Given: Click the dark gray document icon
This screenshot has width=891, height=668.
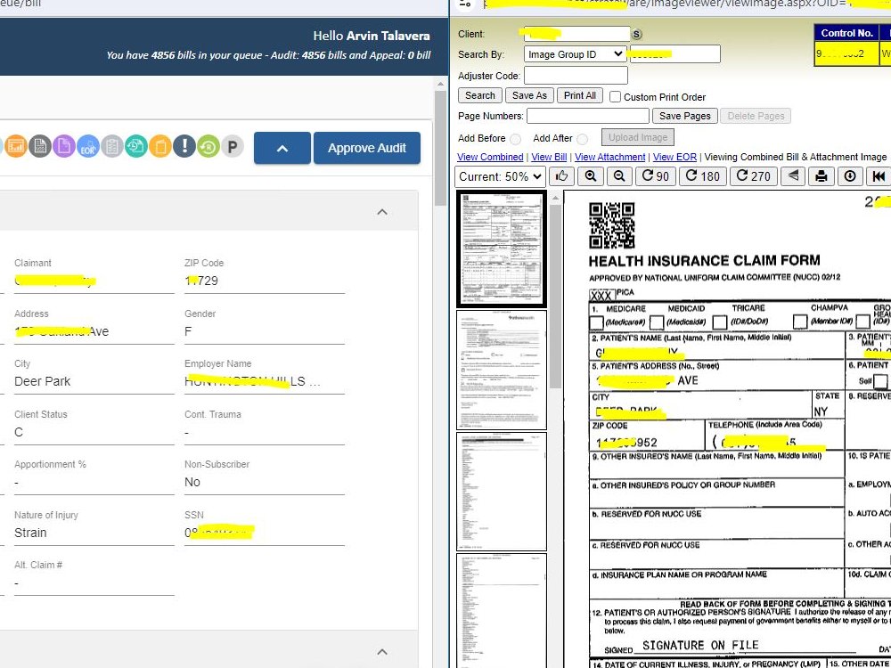Looking at the screenshot, I should click(40, 147).
